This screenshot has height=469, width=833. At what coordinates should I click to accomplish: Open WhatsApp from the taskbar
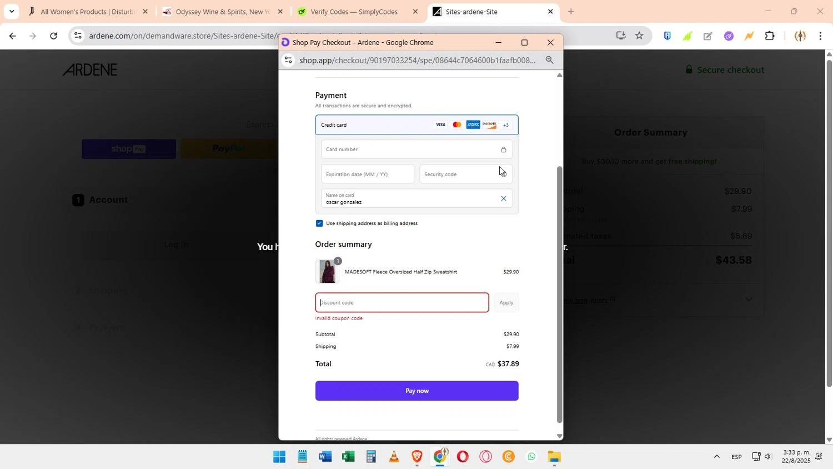531,457
